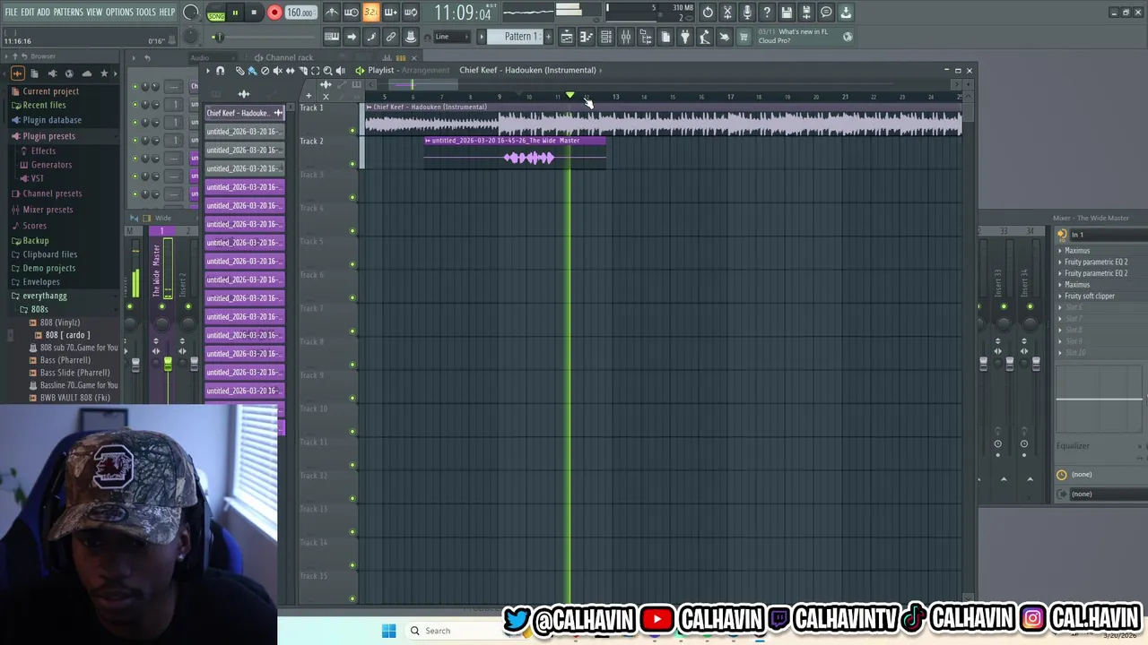The height and width of the screenshot is (645, 1148).
Task: Select Chief Keef Hadouken clip in picker
Action: [x=244, y=113]
